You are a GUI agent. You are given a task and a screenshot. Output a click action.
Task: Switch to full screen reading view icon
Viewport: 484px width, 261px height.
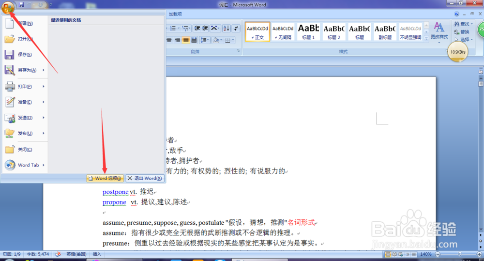(x=394, y=254)
